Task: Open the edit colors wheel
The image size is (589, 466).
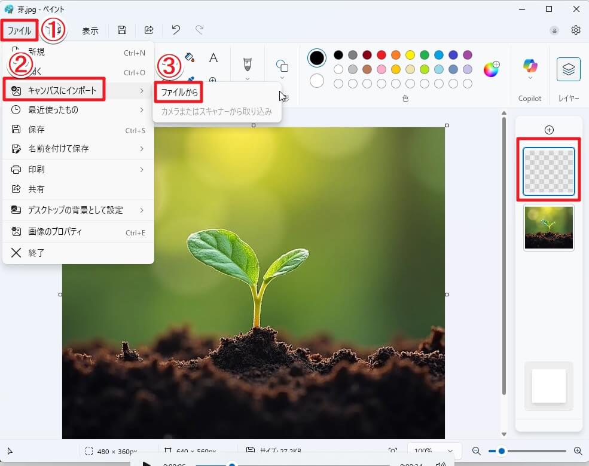Action: coord(492,69)
